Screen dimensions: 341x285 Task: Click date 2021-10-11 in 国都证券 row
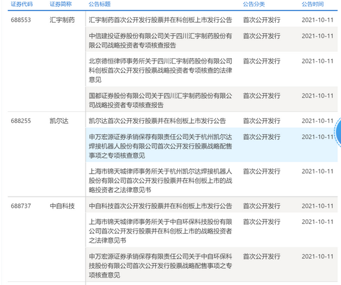[317, 96]
